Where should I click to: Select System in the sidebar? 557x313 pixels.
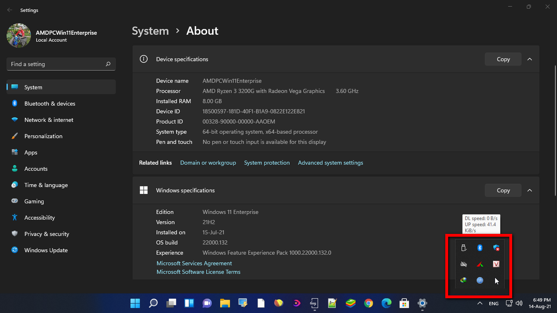pos(61,87)
